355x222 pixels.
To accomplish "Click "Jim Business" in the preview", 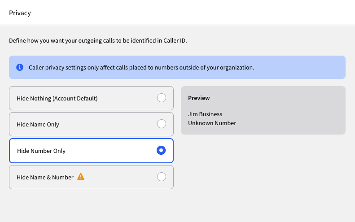I will pyautogui.click(x=205, y=114).
